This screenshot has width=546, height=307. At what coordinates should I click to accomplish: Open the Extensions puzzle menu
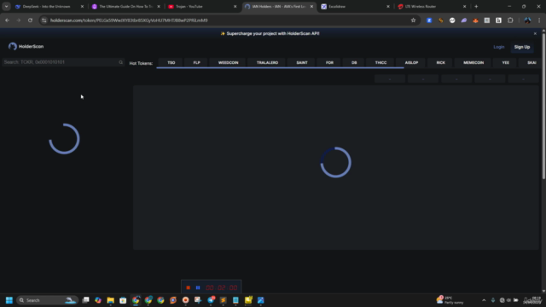[x=510, y=20]
